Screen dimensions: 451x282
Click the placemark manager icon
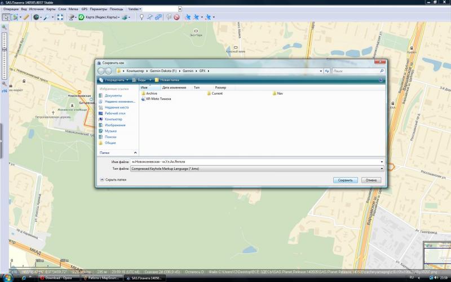tap(169, 17)
